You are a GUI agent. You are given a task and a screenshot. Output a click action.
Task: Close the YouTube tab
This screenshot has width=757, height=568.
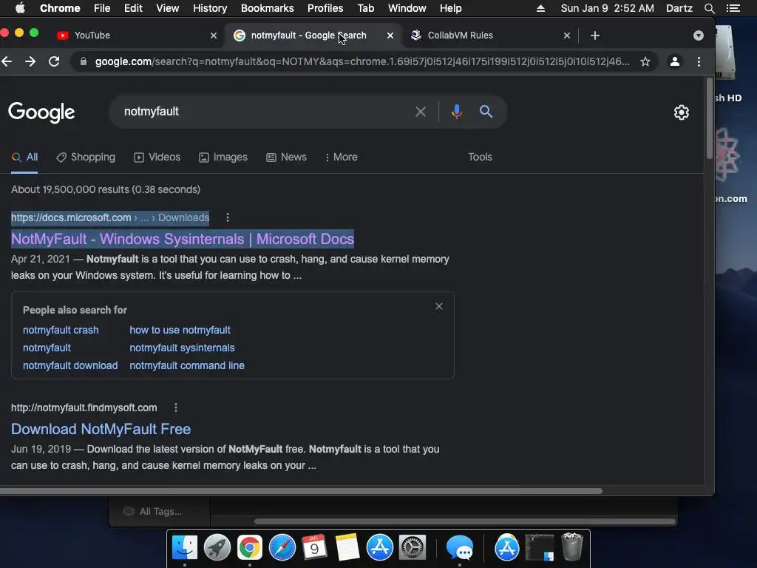point(214,35)
